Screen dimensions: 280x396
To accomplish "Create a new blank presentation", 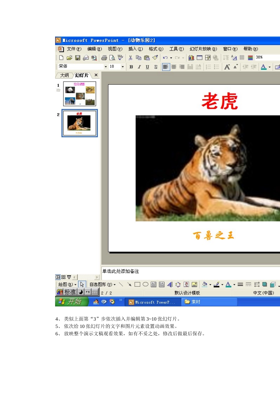I will click(x=61, y=58).
